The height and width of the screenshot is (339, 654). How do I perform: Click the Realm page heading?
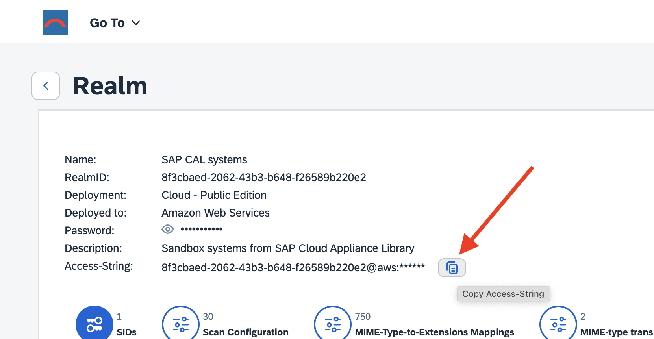[x=110, y=86]
